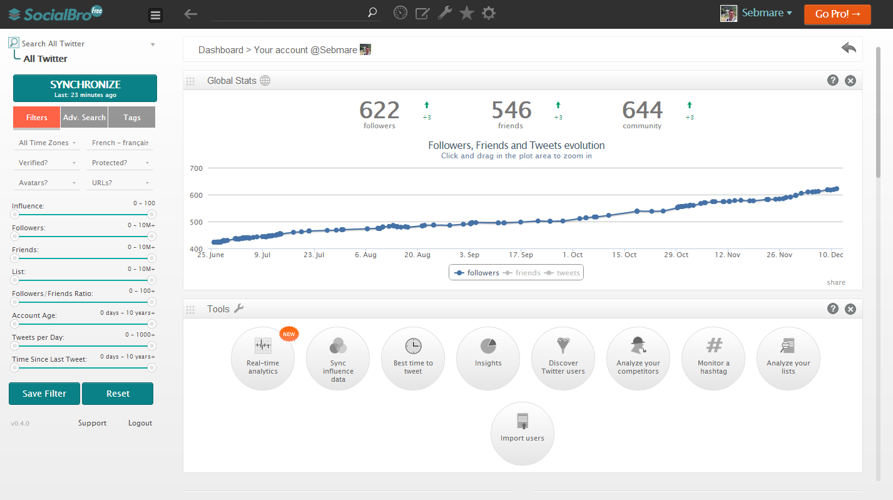The height and width of the screenshot is (500, 893).
Task: Toggle the followers series in the chart legend
Action: (477, 273)
